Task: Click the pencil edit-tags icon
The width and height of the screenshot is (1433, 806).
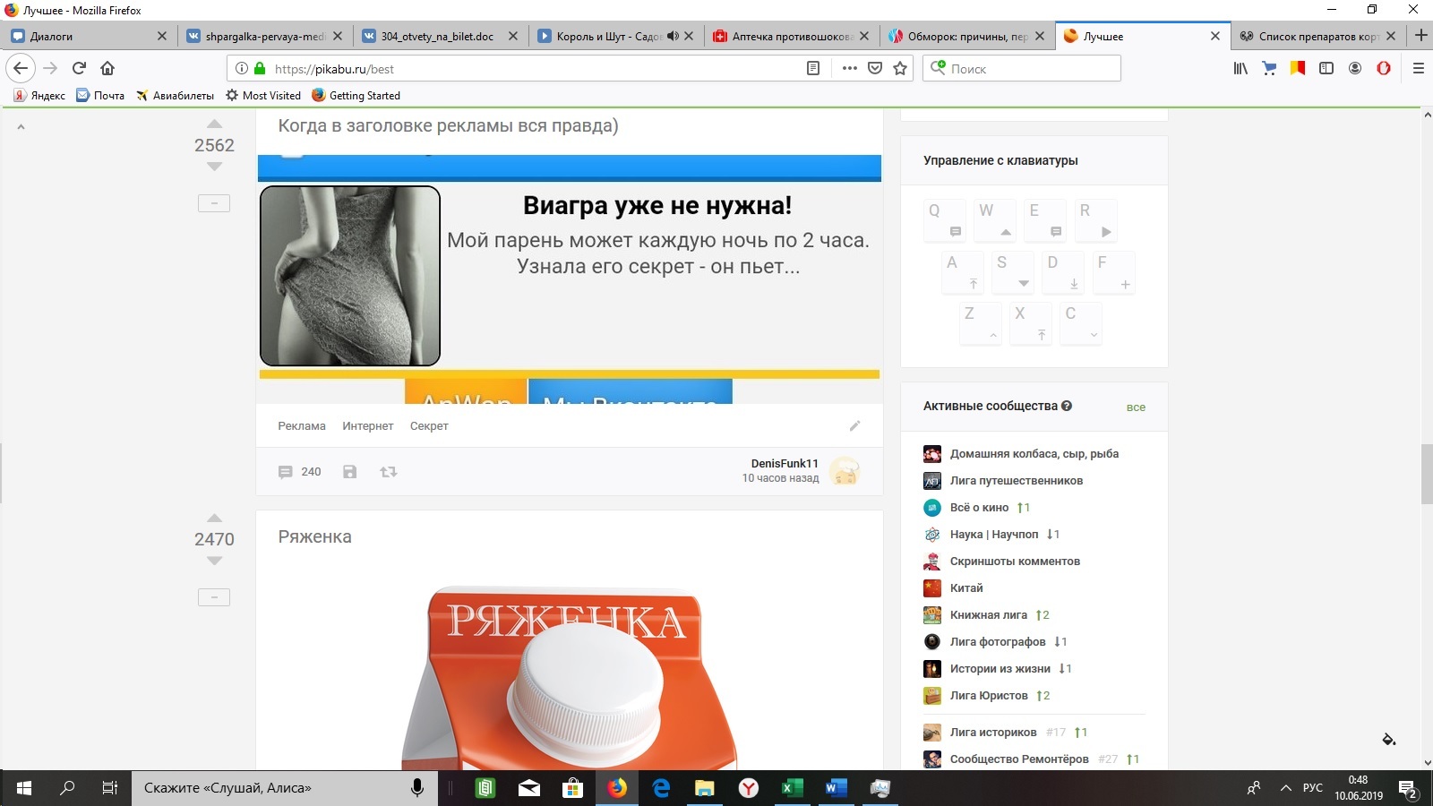Action: [x=854, y=426]
